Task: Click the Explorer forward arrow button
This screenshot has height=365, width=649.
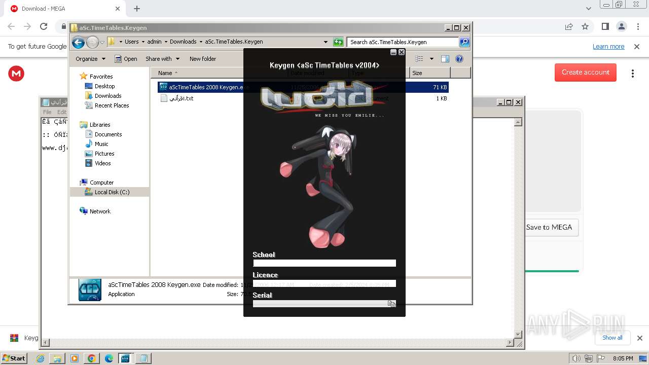Action: [92, 42]
